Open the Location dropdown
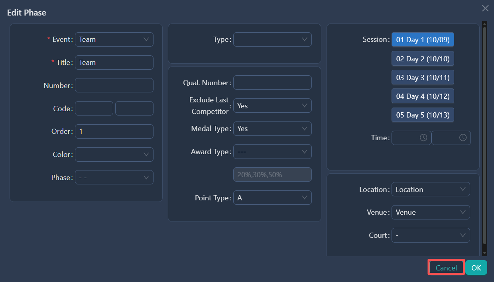Image resolution: width=494 pixels, height=282 pixels. click(x=431, y=190)
